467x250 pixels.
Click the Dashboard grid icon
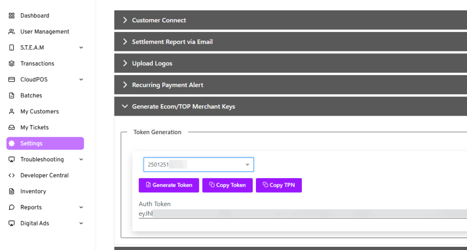pos(12,15)
